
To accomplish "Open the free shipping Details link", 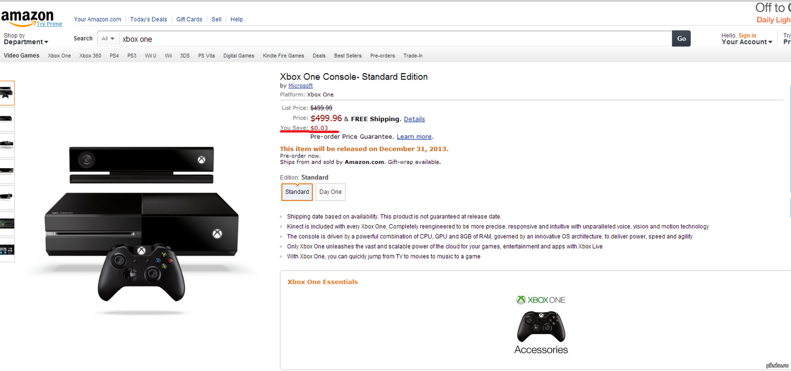I will (x=414, y=119).
